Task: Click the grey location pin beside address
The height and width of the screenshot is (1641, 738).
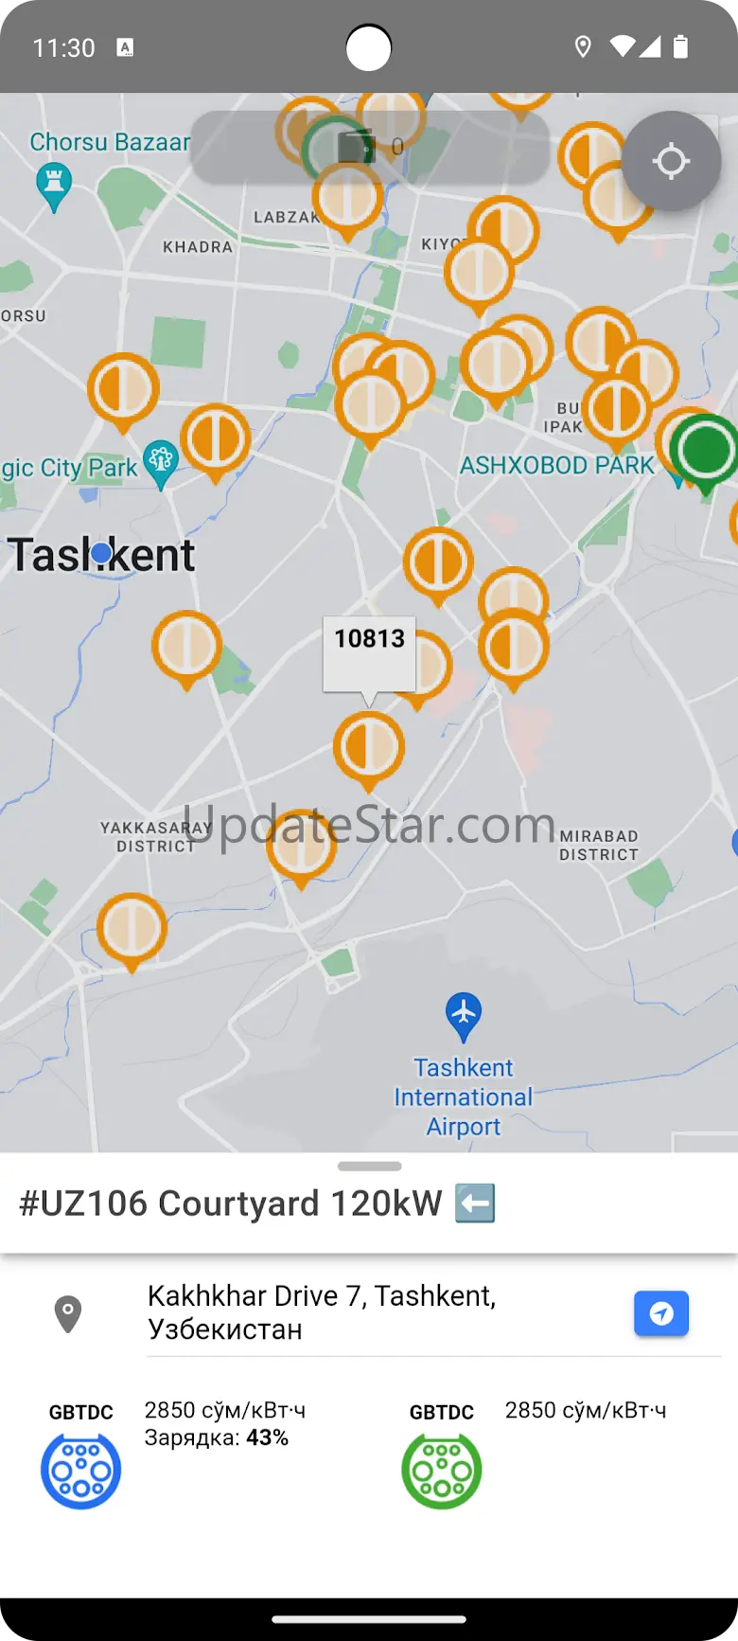Action: (68, 1313)
